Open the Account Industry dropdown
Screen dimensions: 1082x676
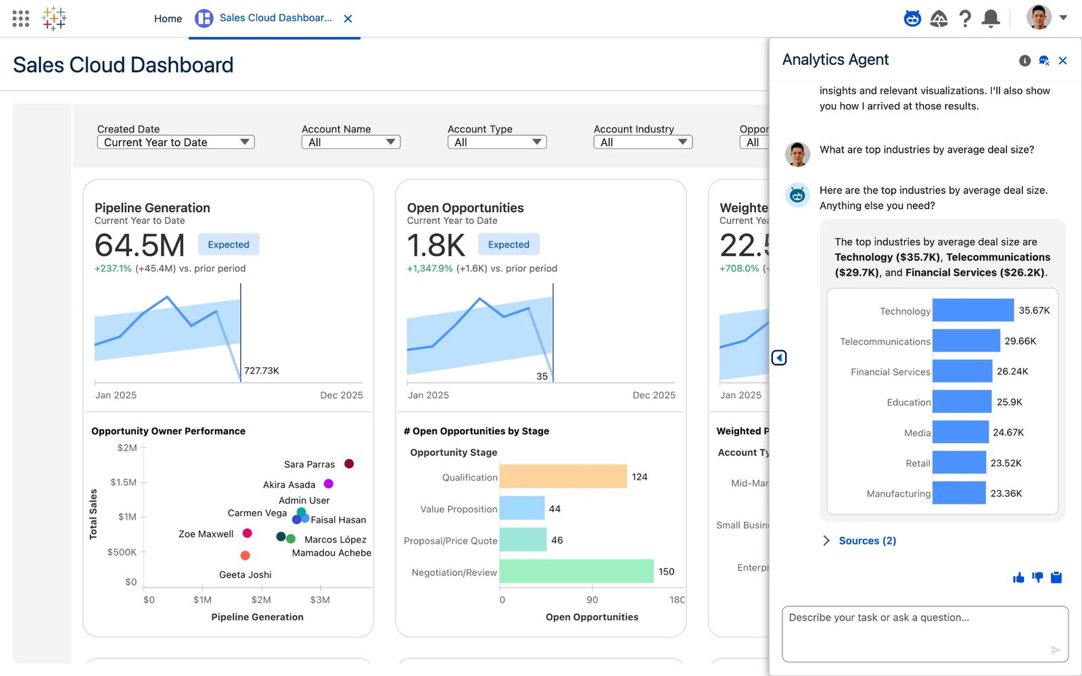click(x=643, y=142)
